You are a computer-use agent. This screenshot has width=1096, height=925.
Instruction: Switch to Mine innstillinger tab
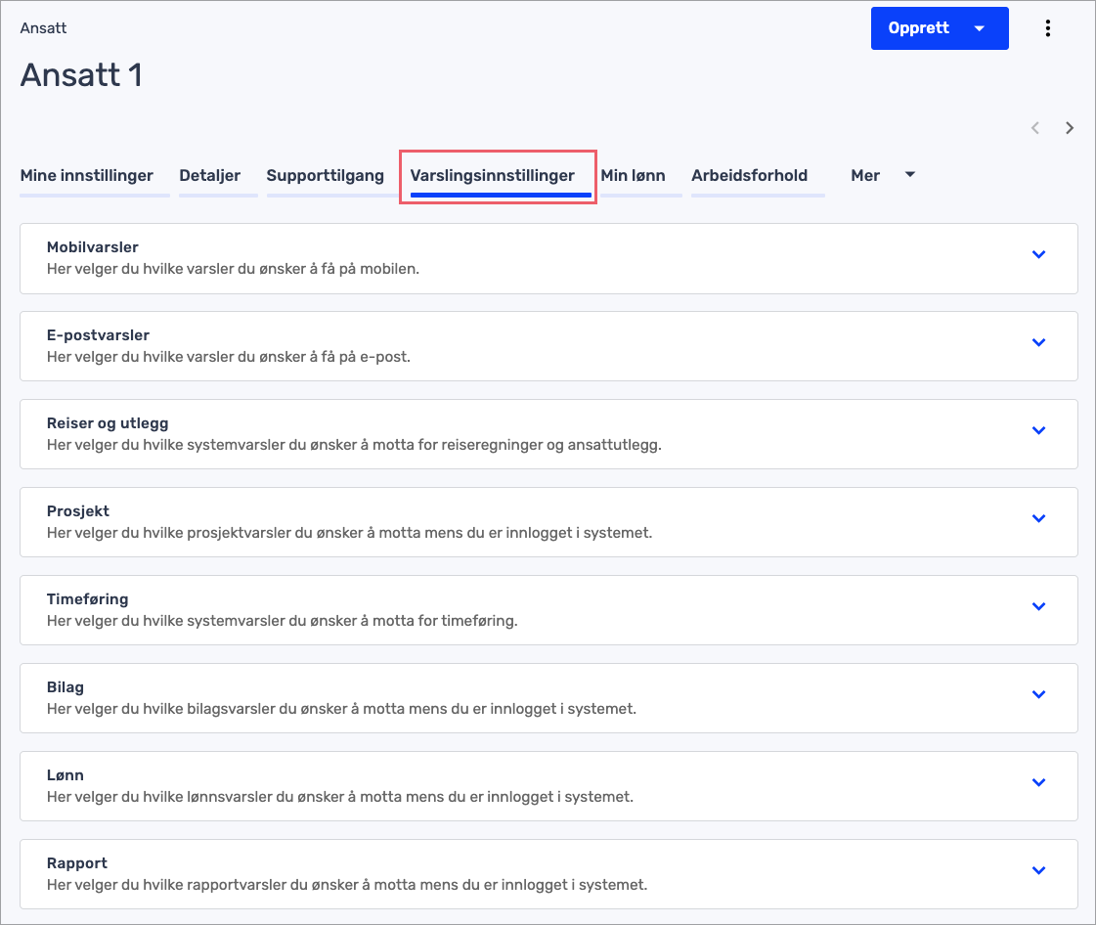(x=87, y=176)
